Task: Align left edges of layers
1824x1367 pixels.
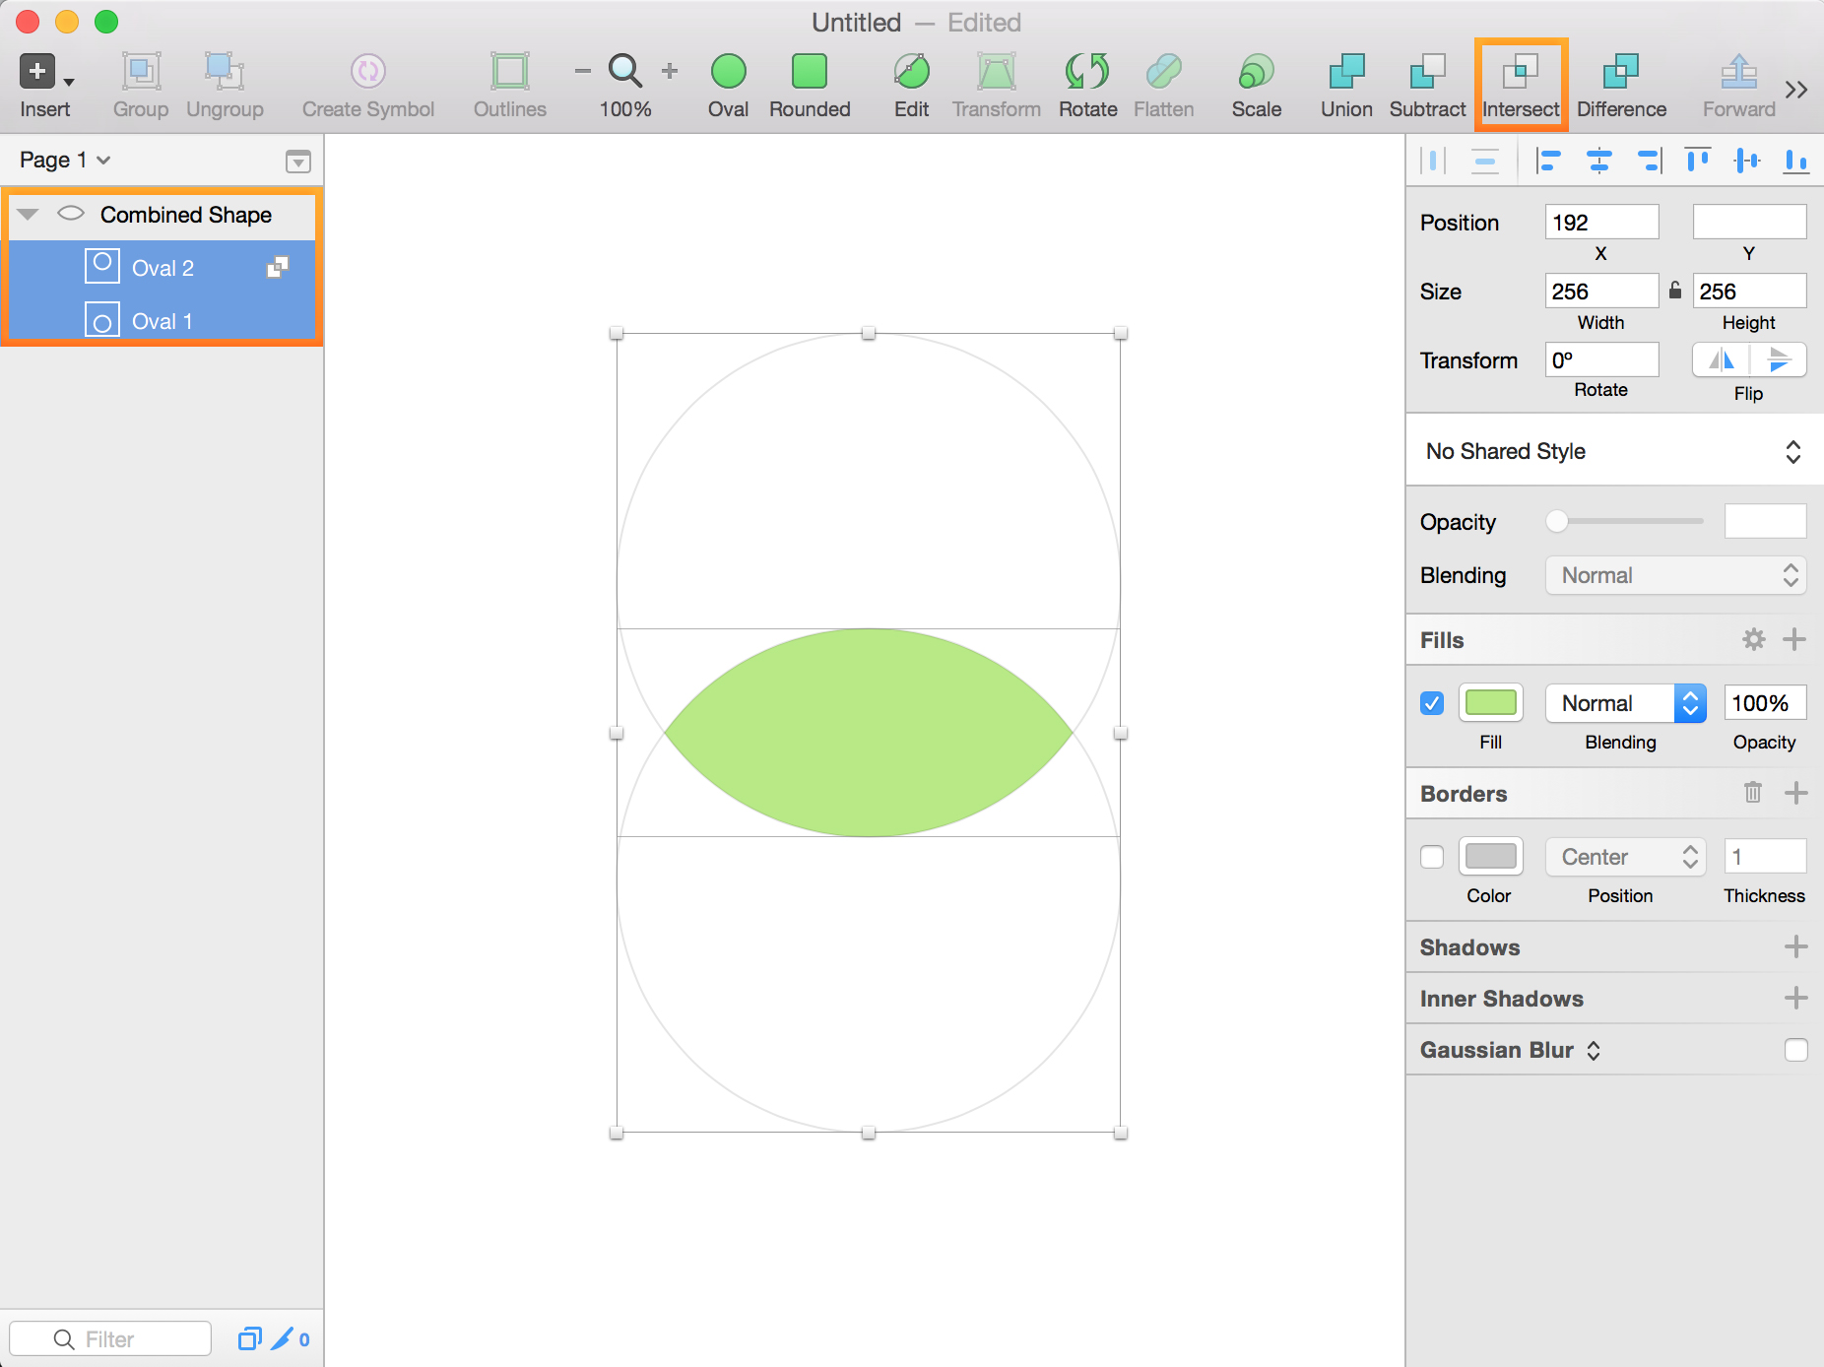Action: (x=1549, y=161)
